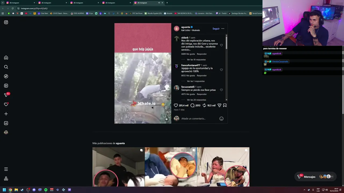Open the crying child post thumbnail
The width and height of the screenshot is (344, 193).
223,167
